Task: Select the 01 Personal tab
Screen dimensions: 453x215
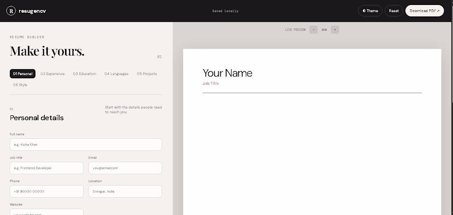Action: click(23, 74)
